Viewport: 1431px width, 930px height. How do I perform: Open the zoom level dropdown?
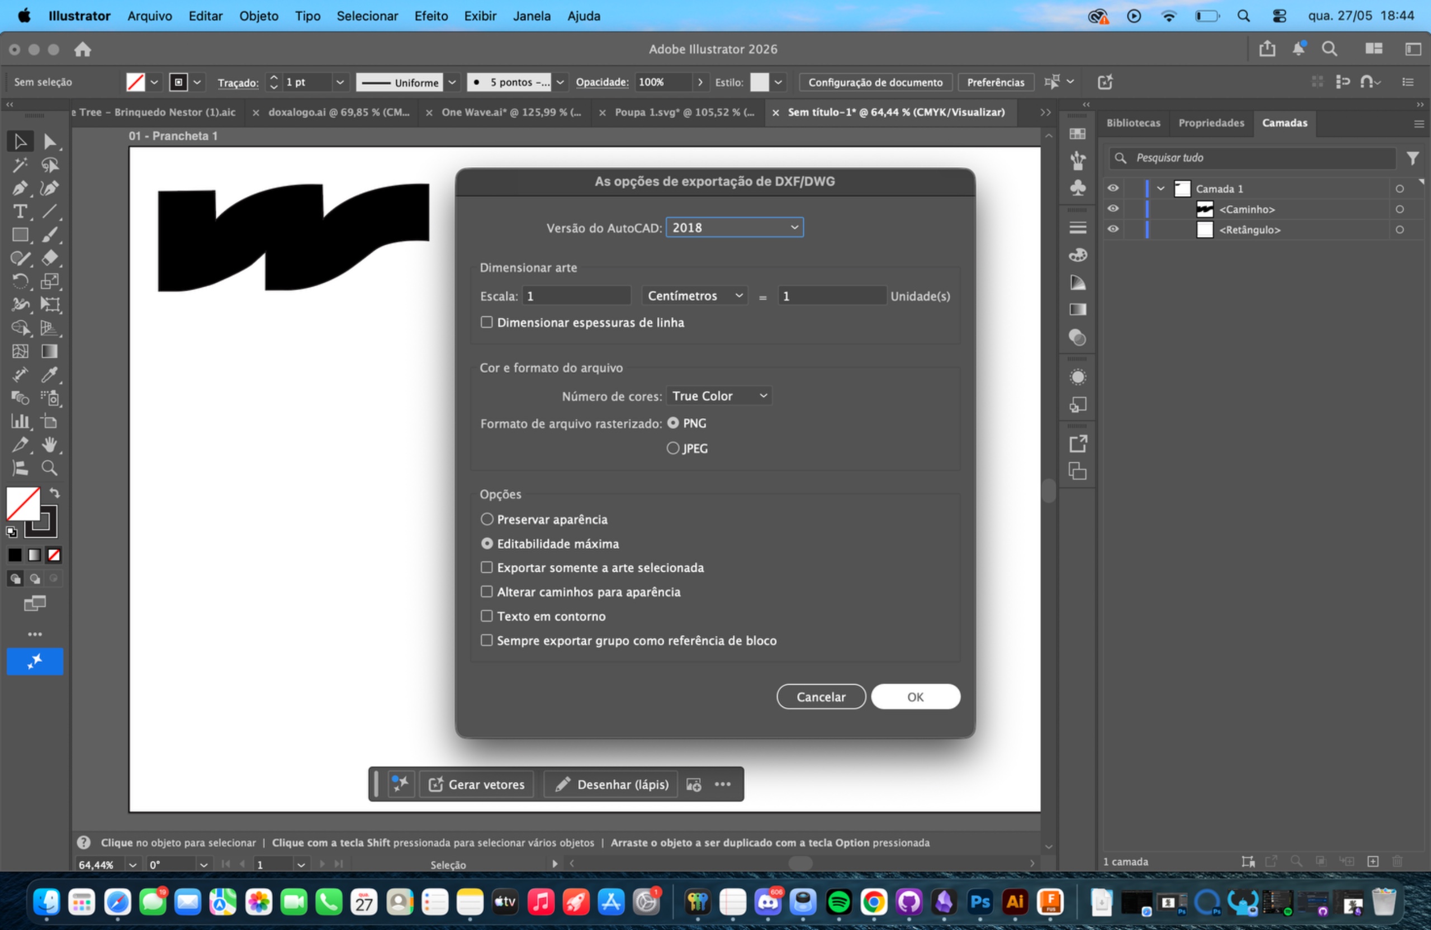tap(133, 865)
